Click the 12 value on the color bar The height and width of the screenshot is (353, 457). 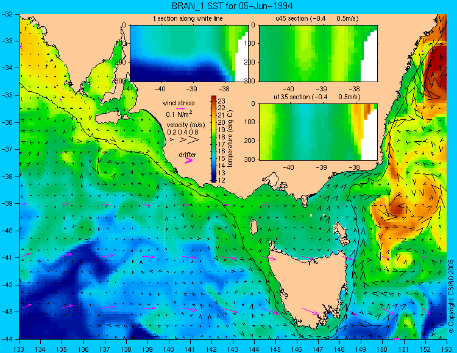pyautogui.click(x=222, y=180)
